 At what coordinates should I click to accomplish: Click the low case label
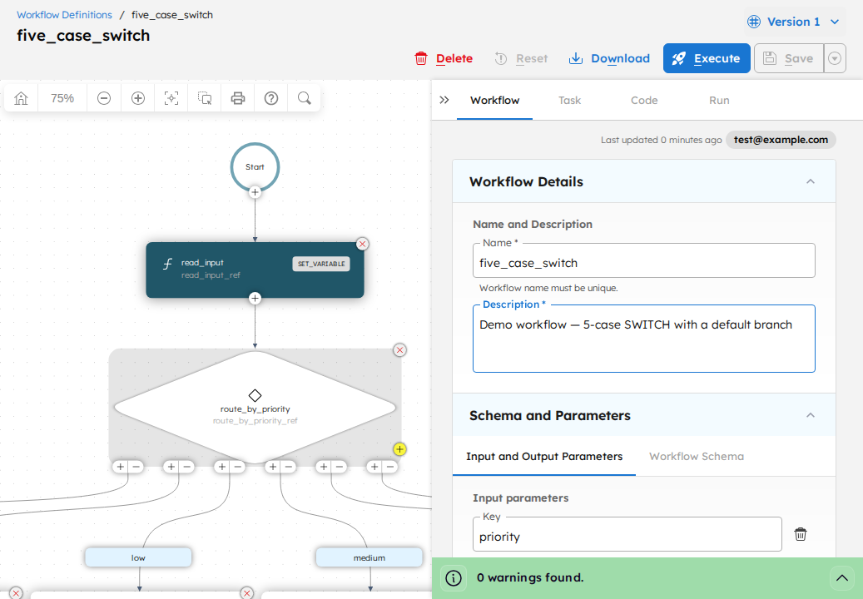138,557
